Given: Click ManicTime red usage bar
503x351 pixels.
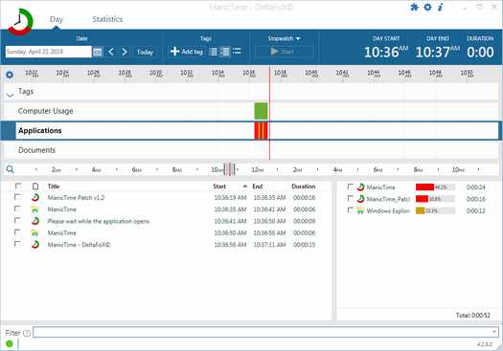Looking at the screenshot, I should [424, 187].
